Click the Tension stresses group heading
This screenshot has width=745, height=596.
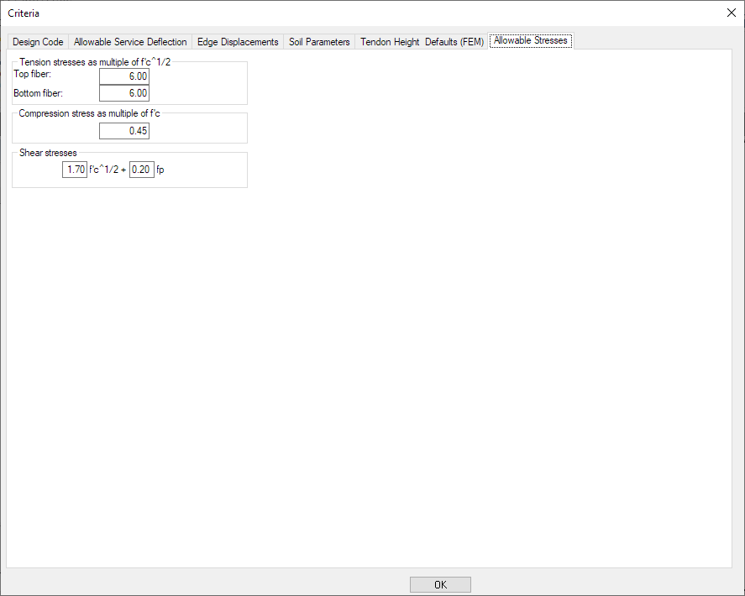click(95, 62)
